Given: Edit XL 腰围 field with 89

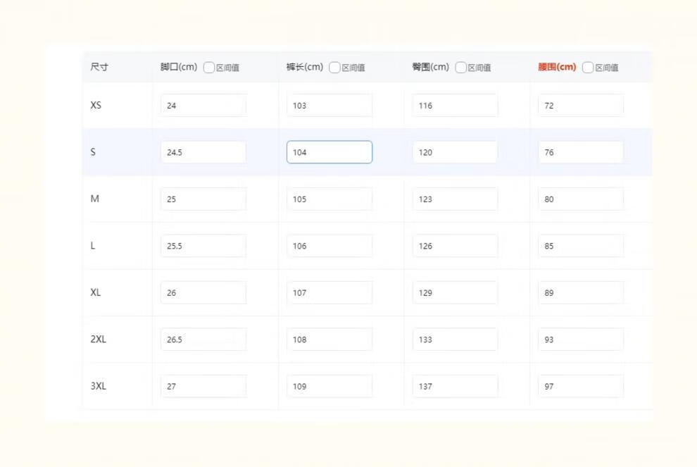Looking at the screenshot, I should point(581,292).
